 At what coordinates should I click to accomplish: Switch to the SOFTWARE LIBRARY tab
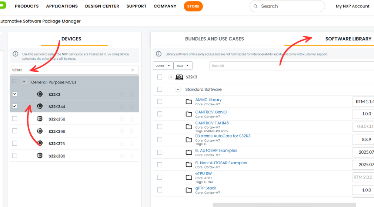[x=348, y=39]
